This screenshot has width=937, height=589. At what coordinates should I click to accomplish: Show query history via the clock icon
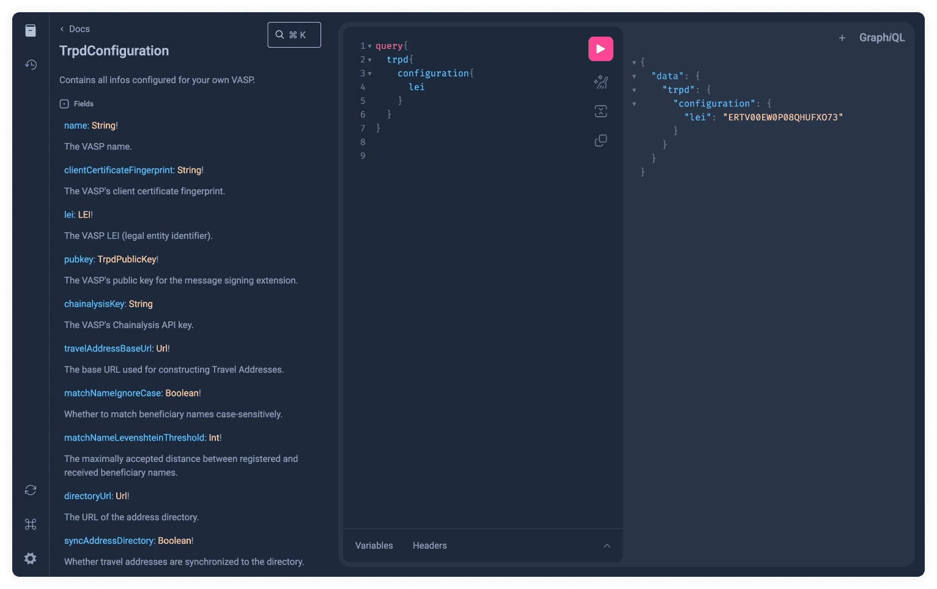[x=30, y=64]
